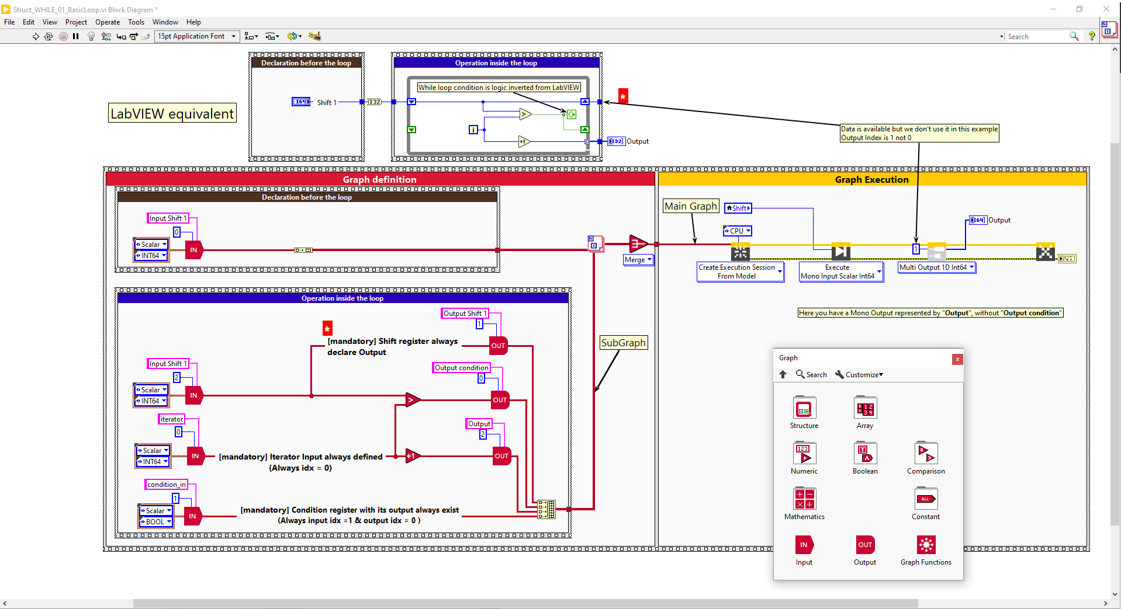Click the SubGraph label

(x=624, y=343)
